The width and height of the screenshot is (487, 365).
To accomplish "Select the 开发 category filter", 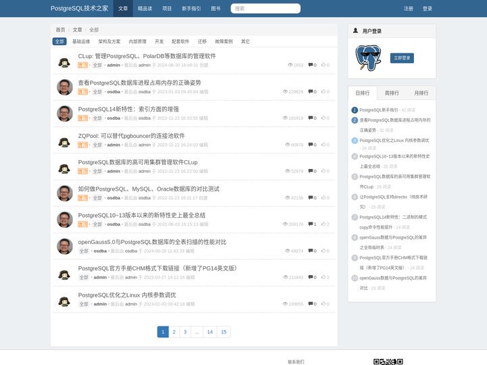I will click(159, 41).
